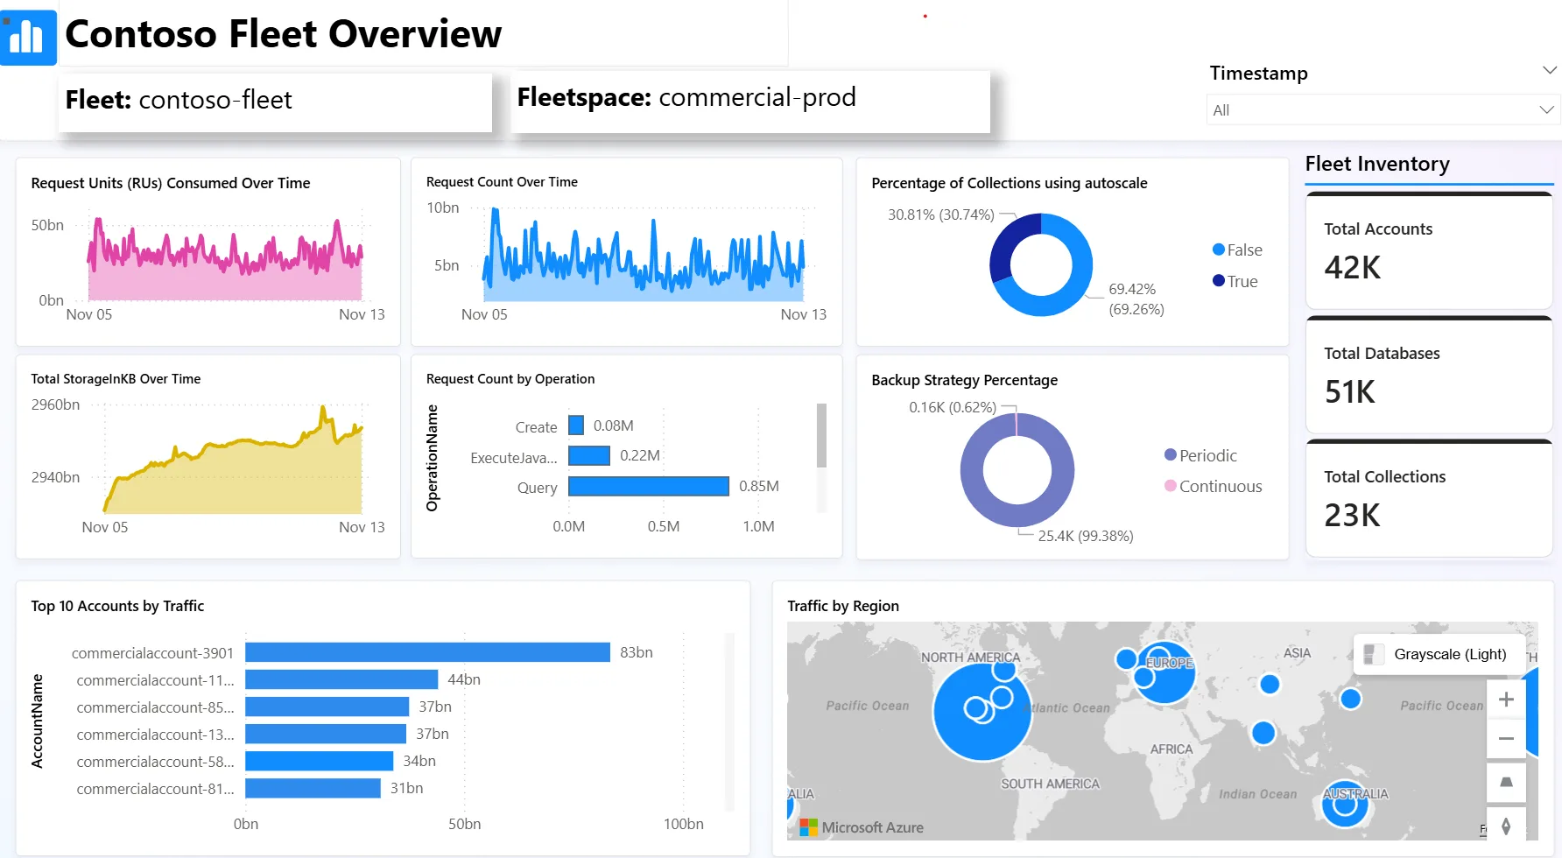The width and height of the screenshot is (1562, 858).
Task: Zoom in on the Traffic by Region map
Action: tap(1506, 700)
